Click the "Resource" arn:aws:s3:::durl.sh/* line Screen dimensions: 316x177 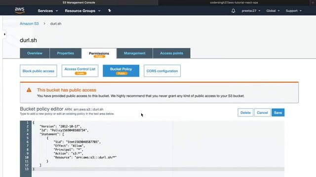coord(85,157)
